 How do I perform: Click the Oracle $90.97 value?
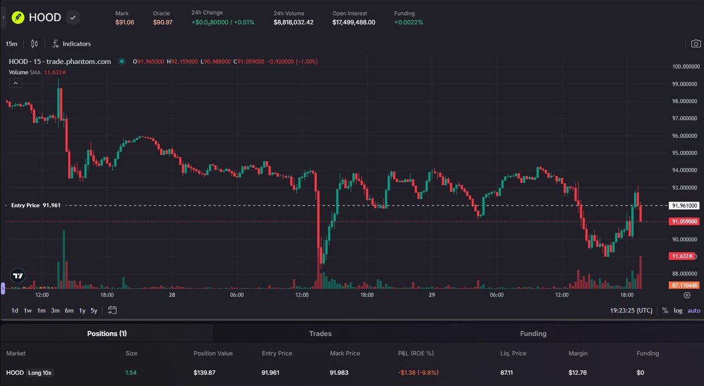163,22
